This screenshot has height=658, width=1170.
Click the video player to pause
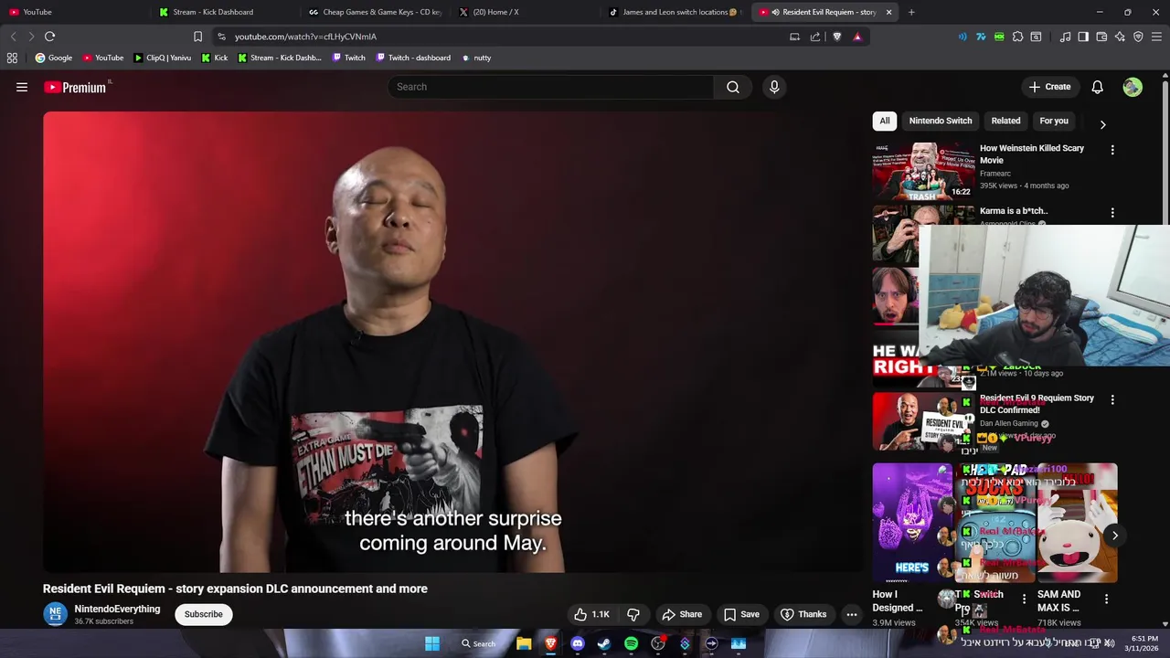(x=452, y=342)
